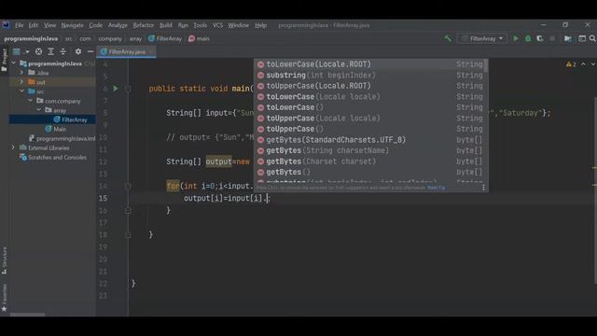
Task: Open the Structure tool window tab
Action: tap(4, 260)
